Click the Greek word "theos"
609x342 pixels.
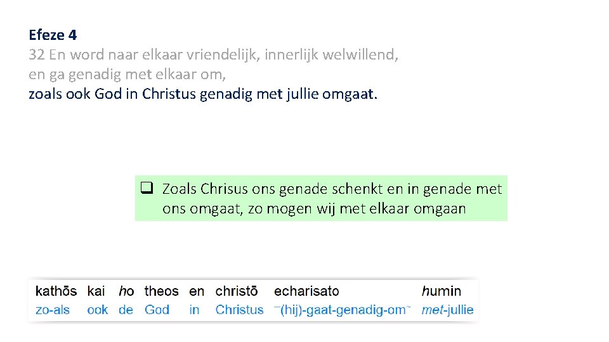[162, 291]
